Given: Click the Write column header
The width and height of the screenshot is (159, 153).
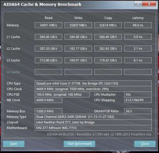Looking at the screenshot, I should point(78,18).
